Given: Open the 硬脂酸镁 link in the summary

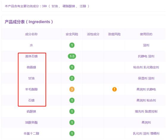Looking at the screenshot, I should [69, 6].
